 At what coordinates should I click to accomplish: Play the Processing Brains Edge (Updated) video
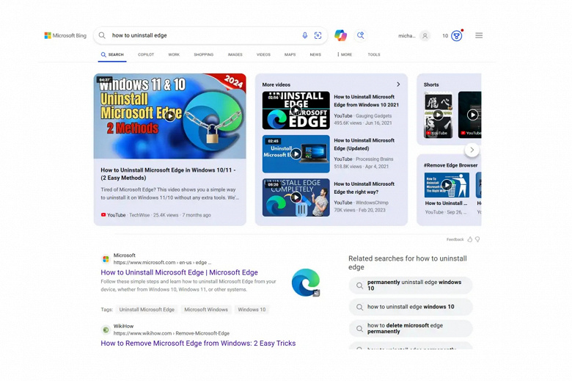point(296,153)
